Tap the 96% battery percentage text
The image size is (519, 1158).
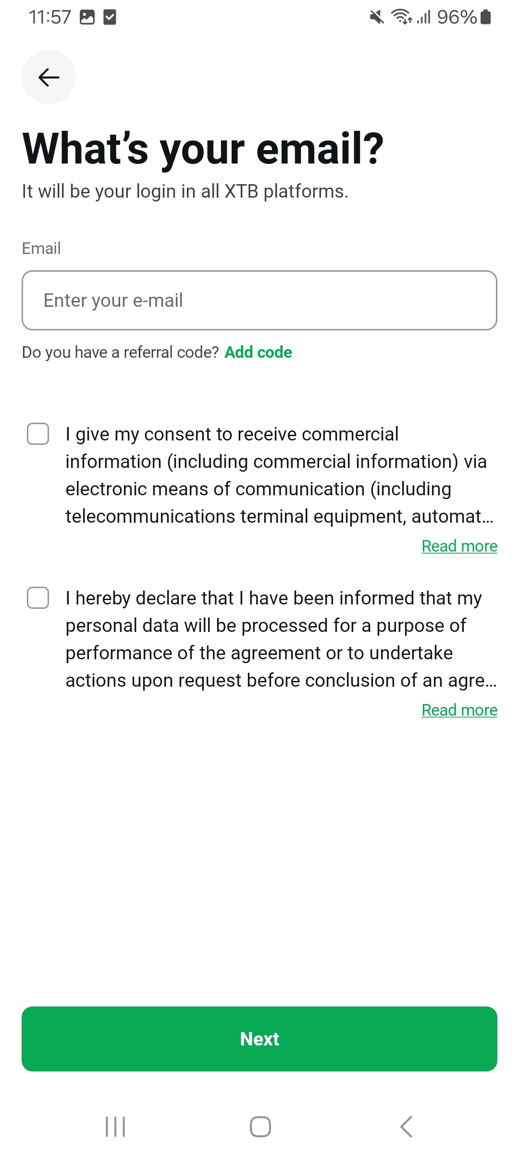tap(457, 17)
